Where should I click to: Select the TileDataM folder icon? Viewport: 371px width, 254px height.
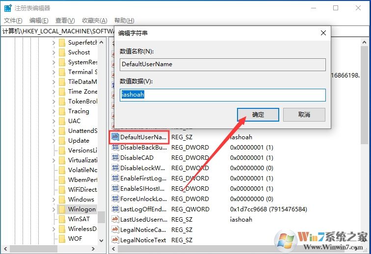62,82
